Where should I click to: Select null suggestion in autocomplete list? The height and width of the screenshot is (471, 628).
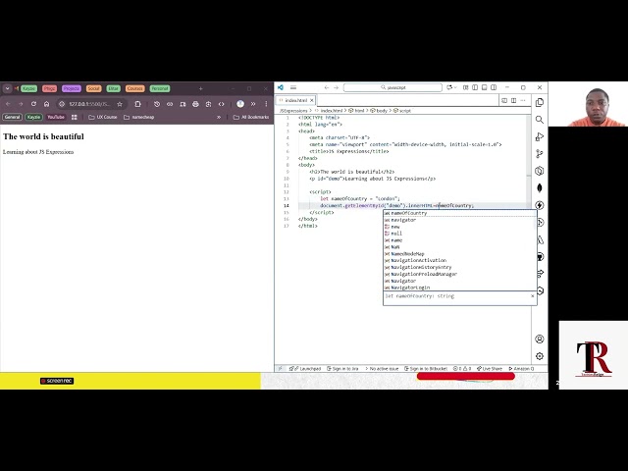click(x=460, y=234)
